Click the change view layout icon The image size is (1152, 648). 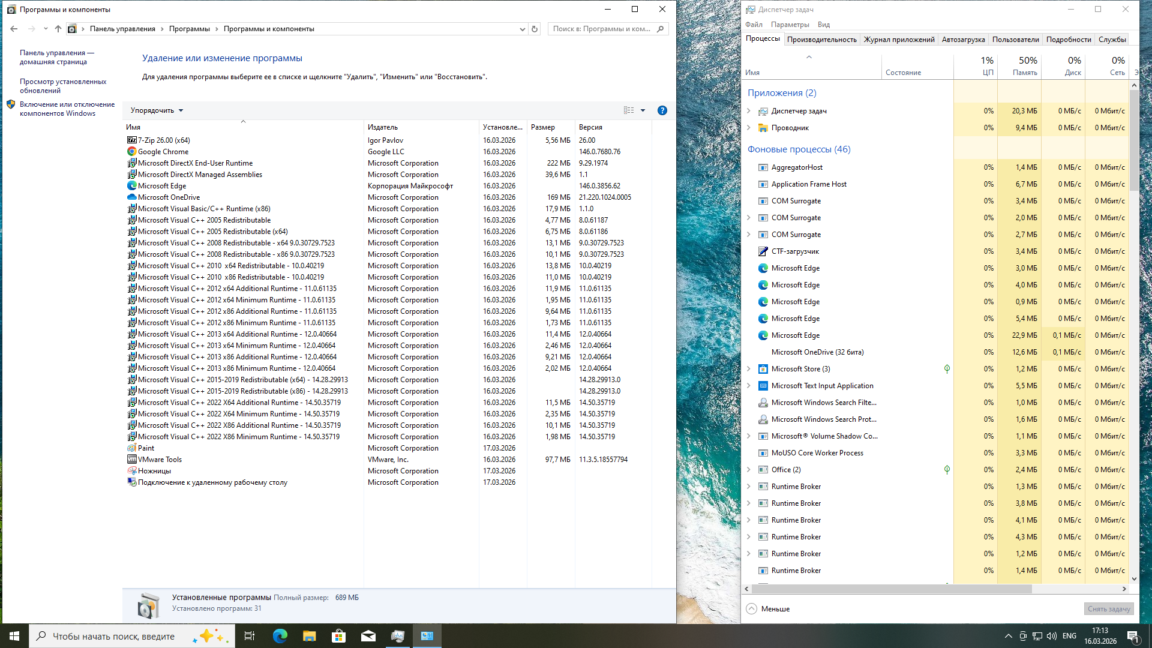[x=629, y=110]
